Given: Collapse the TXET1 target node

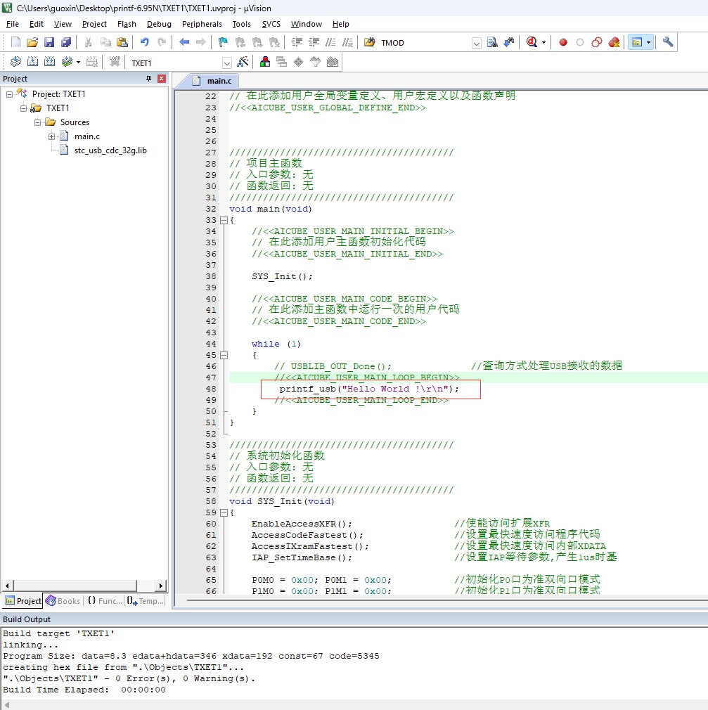Looking at the screenshot, I should pyautogui.click(x=24, y=108).
